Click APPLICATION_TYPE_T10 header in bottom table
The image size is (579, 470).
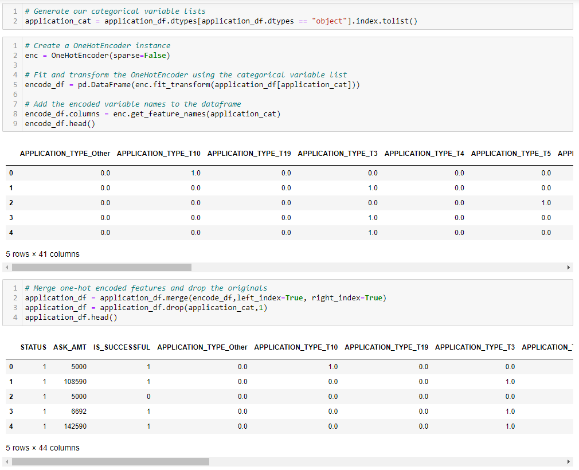(296, 347)
